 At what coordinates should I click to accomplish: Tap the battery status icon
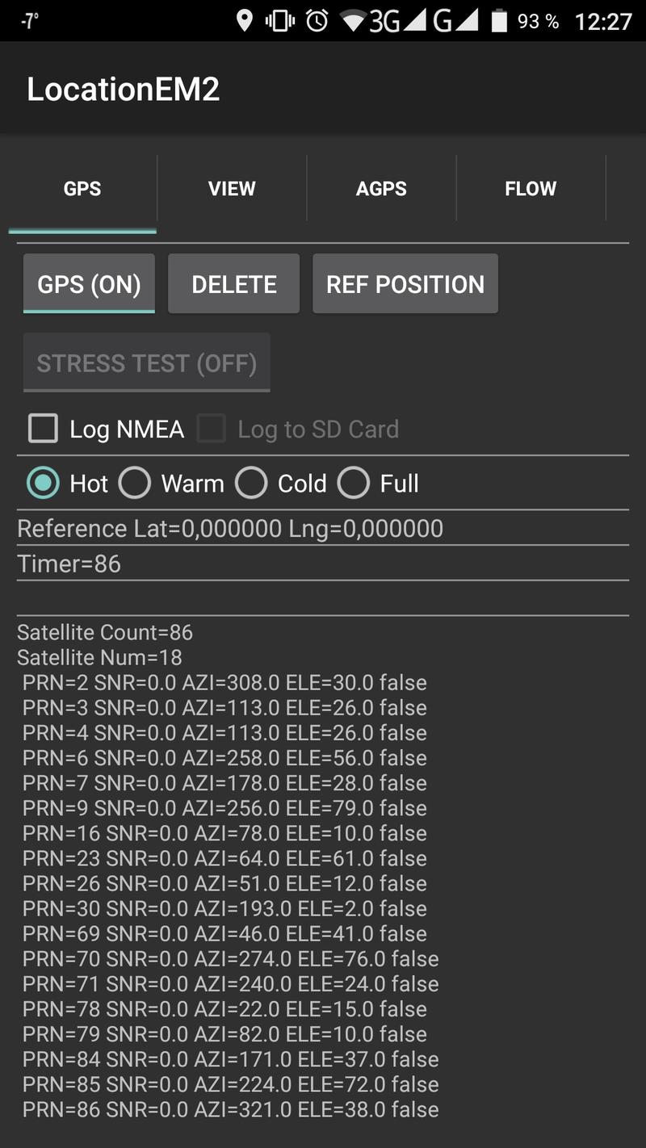tap(499, 20)
